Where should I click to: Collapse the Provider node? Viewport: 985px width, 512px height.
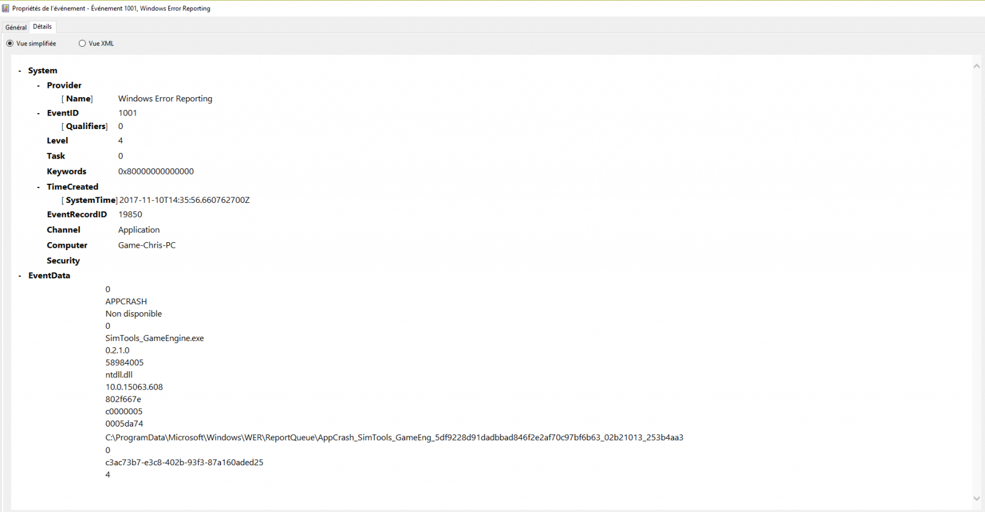click(x=38, y=86)
